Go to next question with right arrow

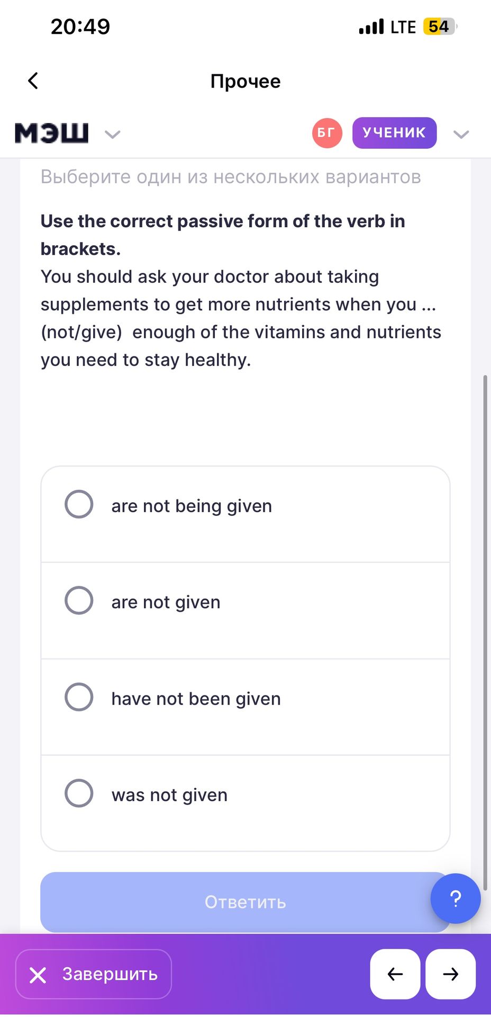pyautogui.click(x=451, y=974)
